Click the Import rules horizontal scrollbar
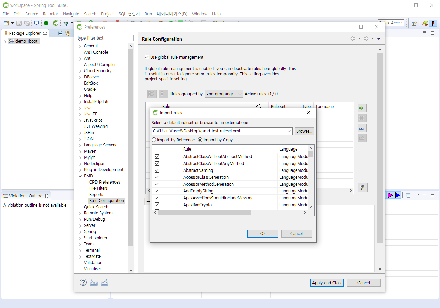This screenshot has height=308, width=440. [204, 213]
